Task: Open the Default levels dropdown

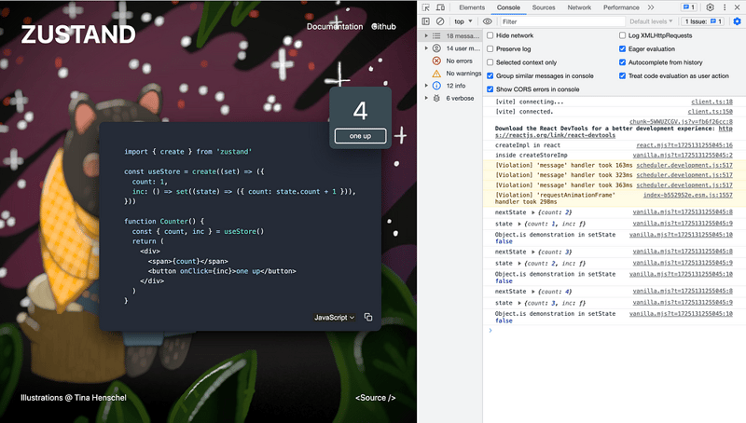Action: [651, 21]
